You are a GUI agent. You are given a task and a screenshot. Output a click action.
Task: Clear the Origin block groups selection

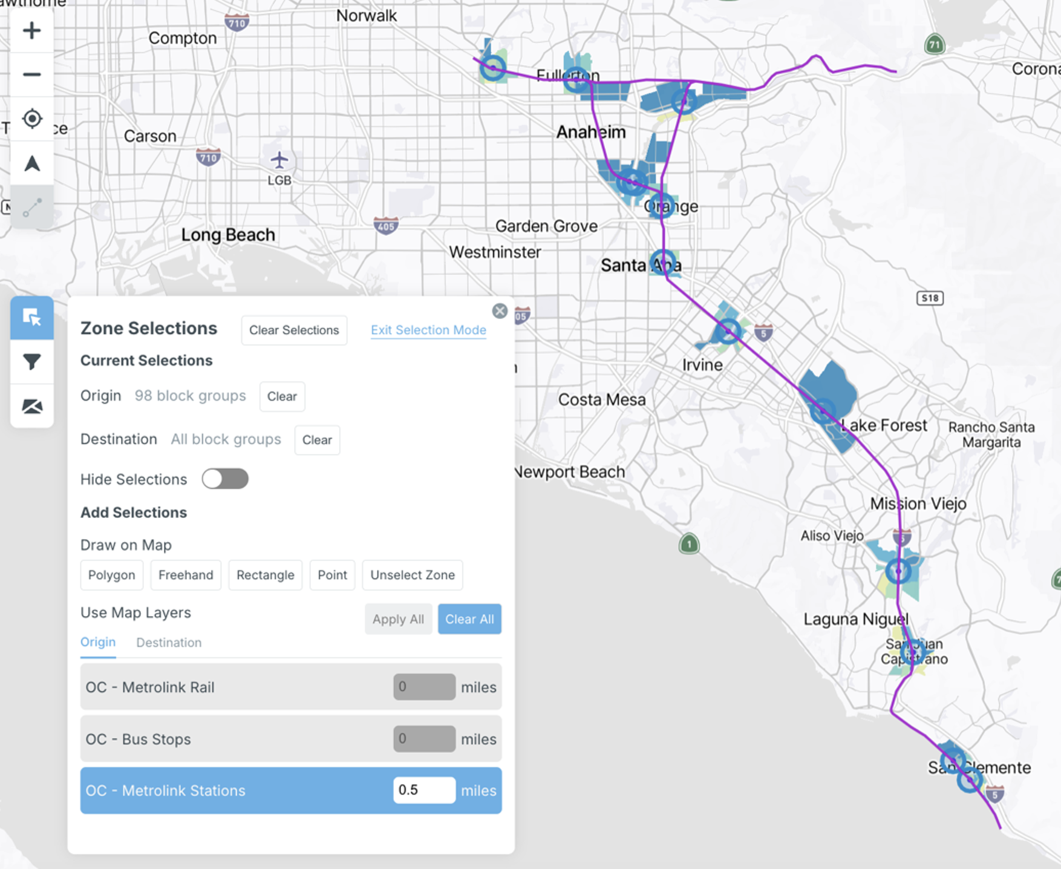(x=282, y=396)
